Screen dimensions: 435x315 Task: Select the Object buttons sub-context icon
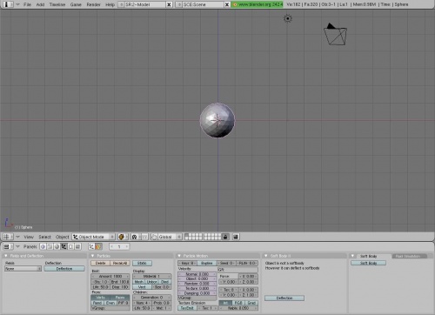[x=91, y=246]
